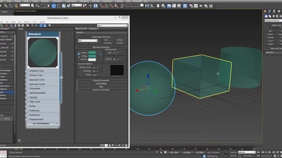Enable the Wire shader checkbox
Screen dimensions: 282x158
pyautogui.click(x=103, y=40)
